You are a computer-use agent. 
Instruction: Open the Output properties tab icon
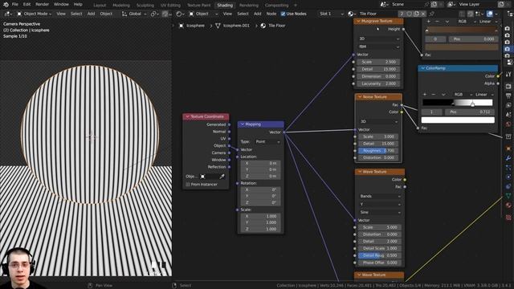point(508,96)
